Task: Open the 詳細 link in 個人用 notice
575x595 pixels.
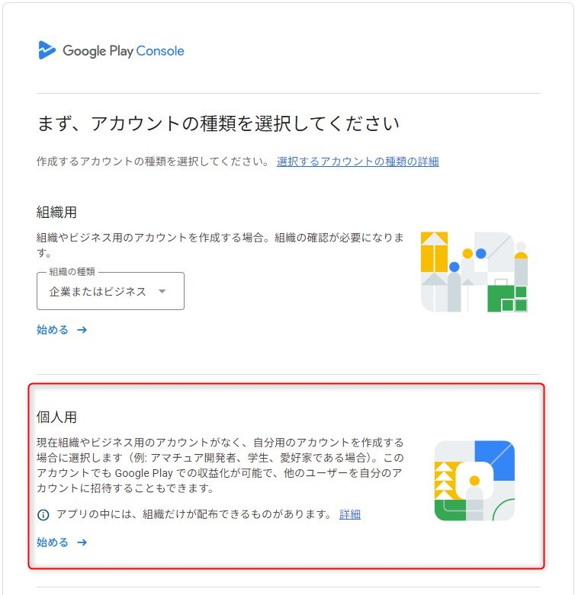Action: [350, 514]
